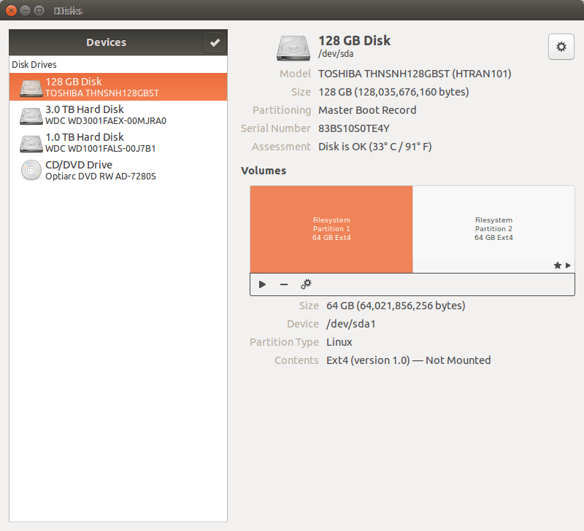584x531 pixels.
Task: Click the 3.0 TB Hard Disk drive icon
Action: coord(31,115)
